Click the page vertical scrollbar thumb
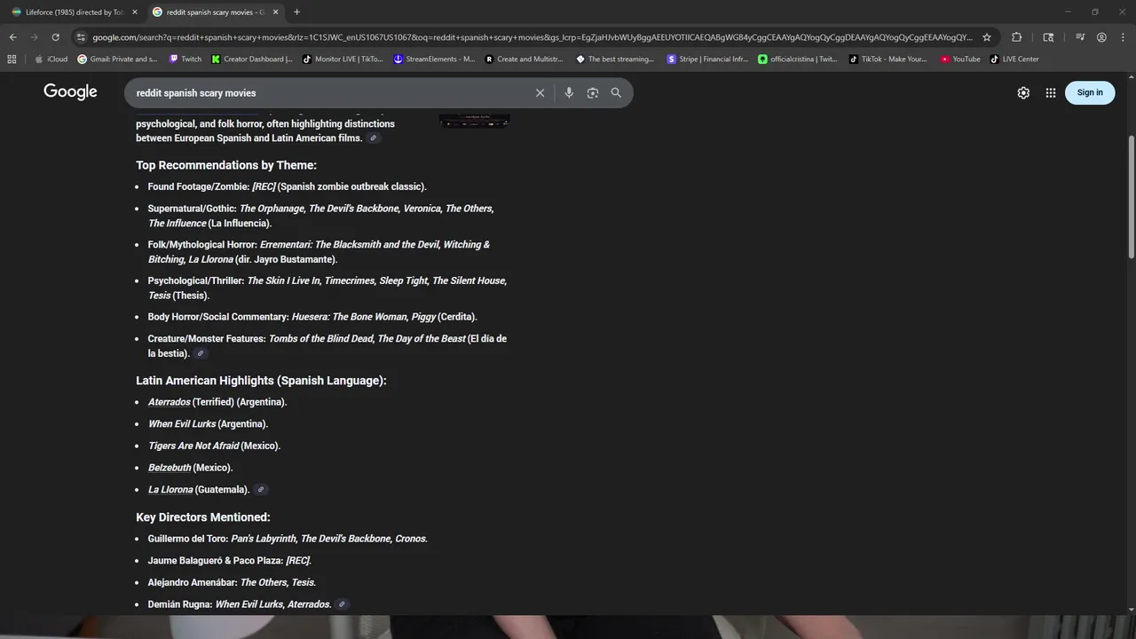The width and height of the screenshot is (1136, 639). [x=1131, y=197]
